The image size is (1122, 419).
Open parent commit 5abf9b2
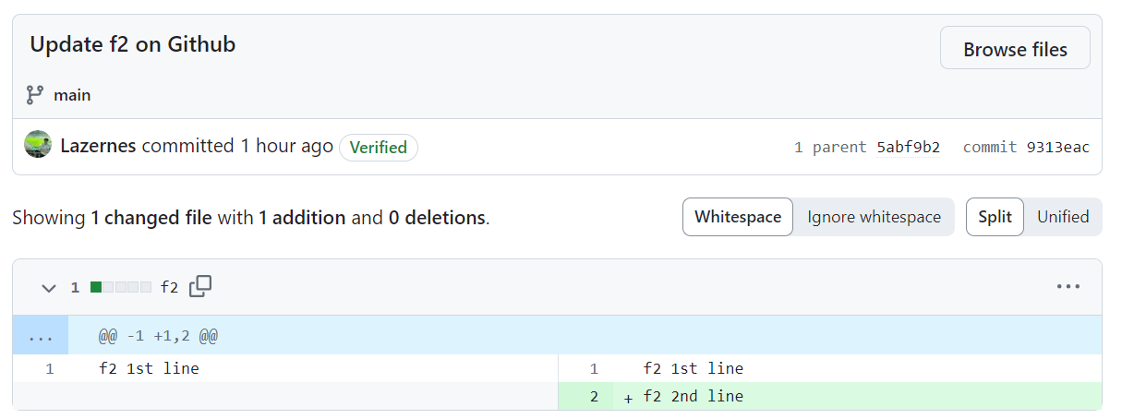pos(908,147)
